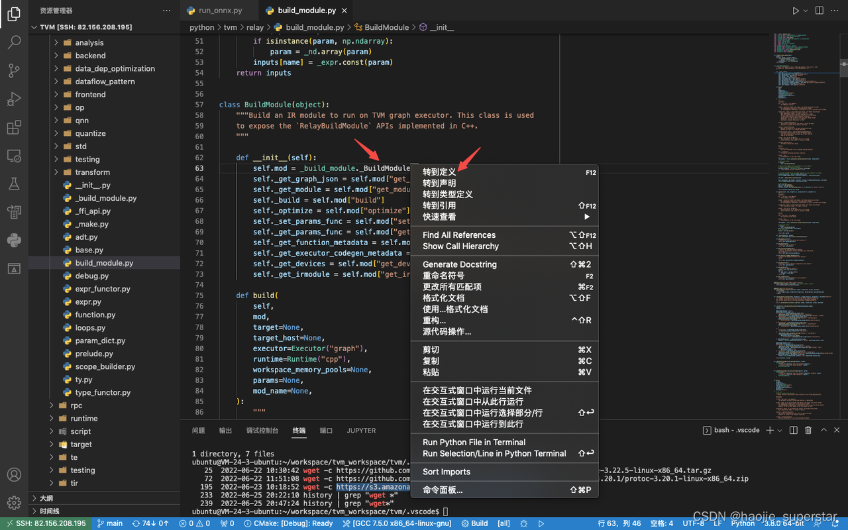Image resolution: width=848 pixels, height=530 pixels.
Task: Open the Explorer view in activity bar
Action: [14, 14]
